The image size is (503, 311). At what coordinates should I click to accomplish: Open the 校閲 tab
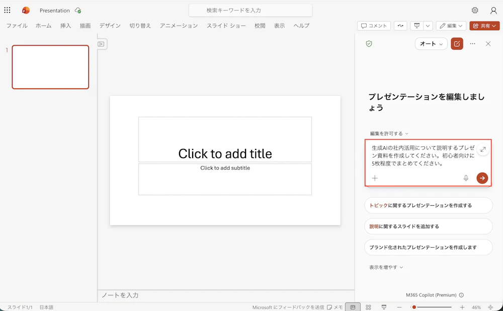click(260, 26)
